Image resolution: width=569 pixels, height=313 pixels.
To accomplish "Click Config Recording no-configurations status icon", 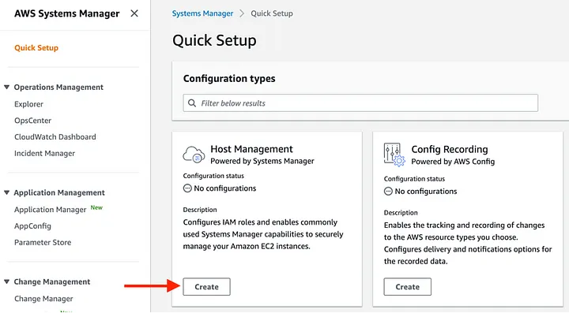I will pos(388,192).
